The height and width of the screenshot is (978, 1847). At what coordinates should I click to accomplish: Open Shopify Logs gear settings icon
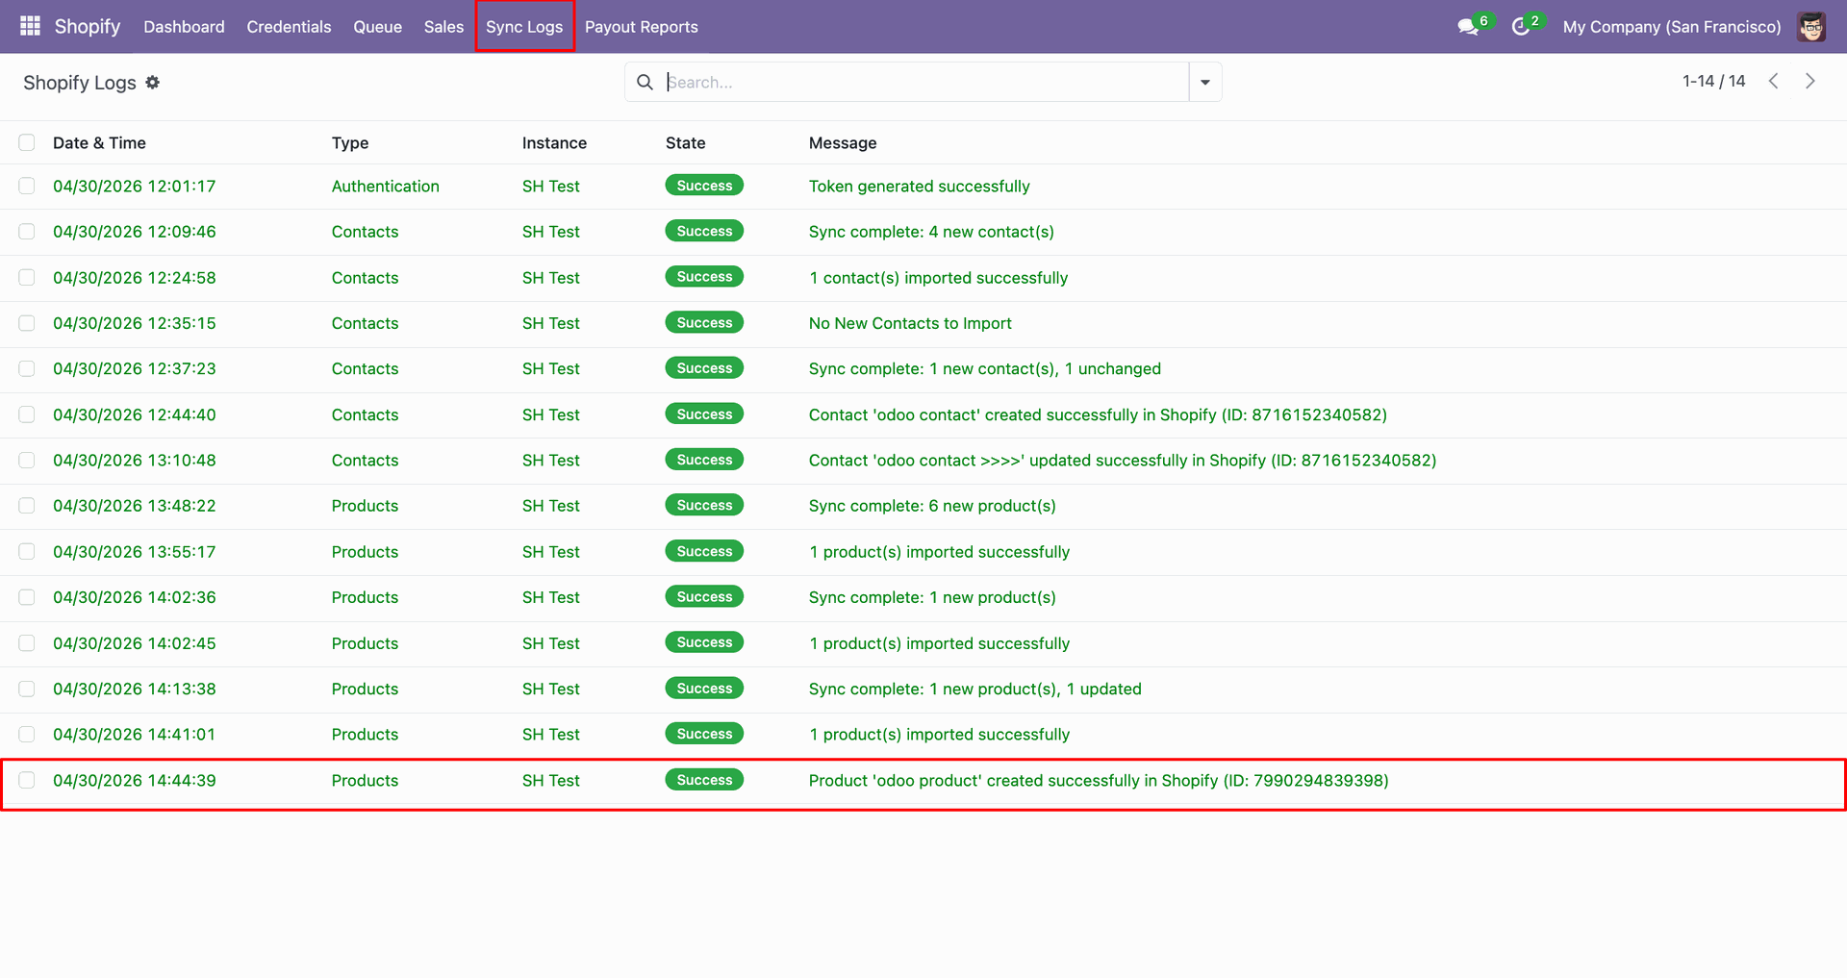[153, 83]
